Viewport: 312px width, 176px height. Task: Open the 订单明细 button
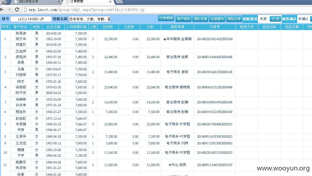click(166, 18)
